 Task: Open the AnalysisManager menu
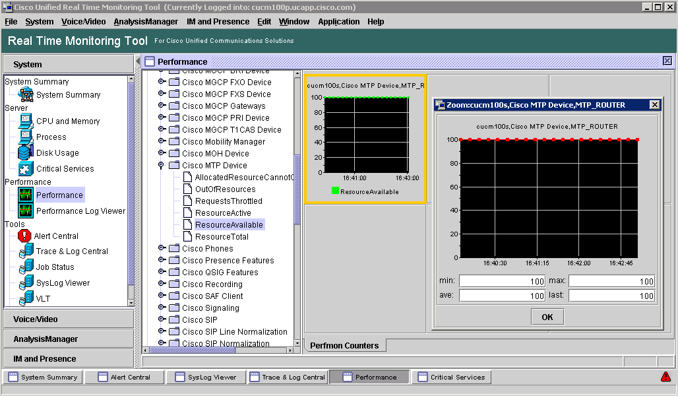point(146,22)
